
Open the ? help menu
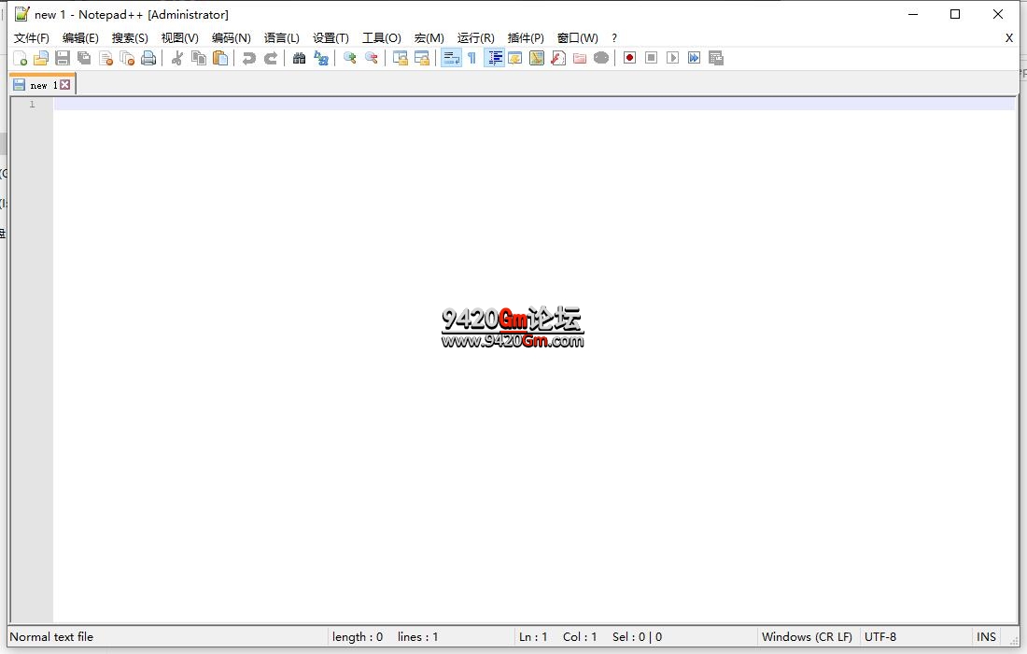point(613,38)
